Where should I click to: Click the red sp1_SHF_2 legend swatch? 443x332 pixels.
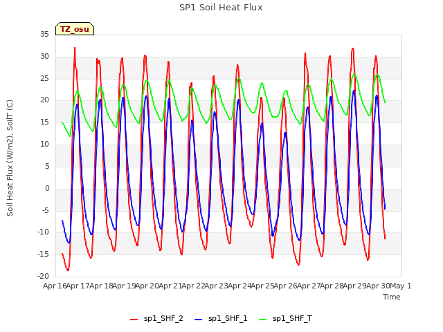point(134,320)
